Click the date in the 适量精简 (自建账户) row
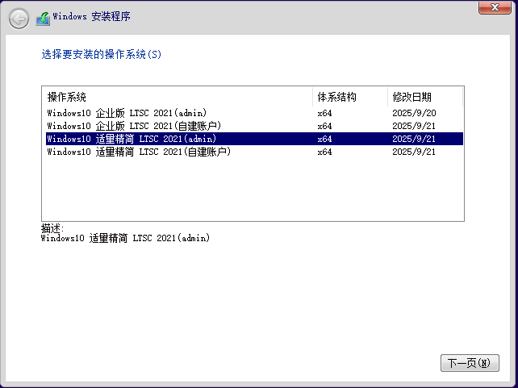The image size is (518, 388). [413, 152]
